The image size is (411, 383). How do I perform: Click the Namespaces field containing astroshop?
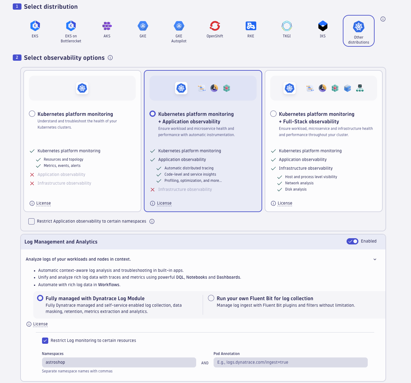coord(119,362)
